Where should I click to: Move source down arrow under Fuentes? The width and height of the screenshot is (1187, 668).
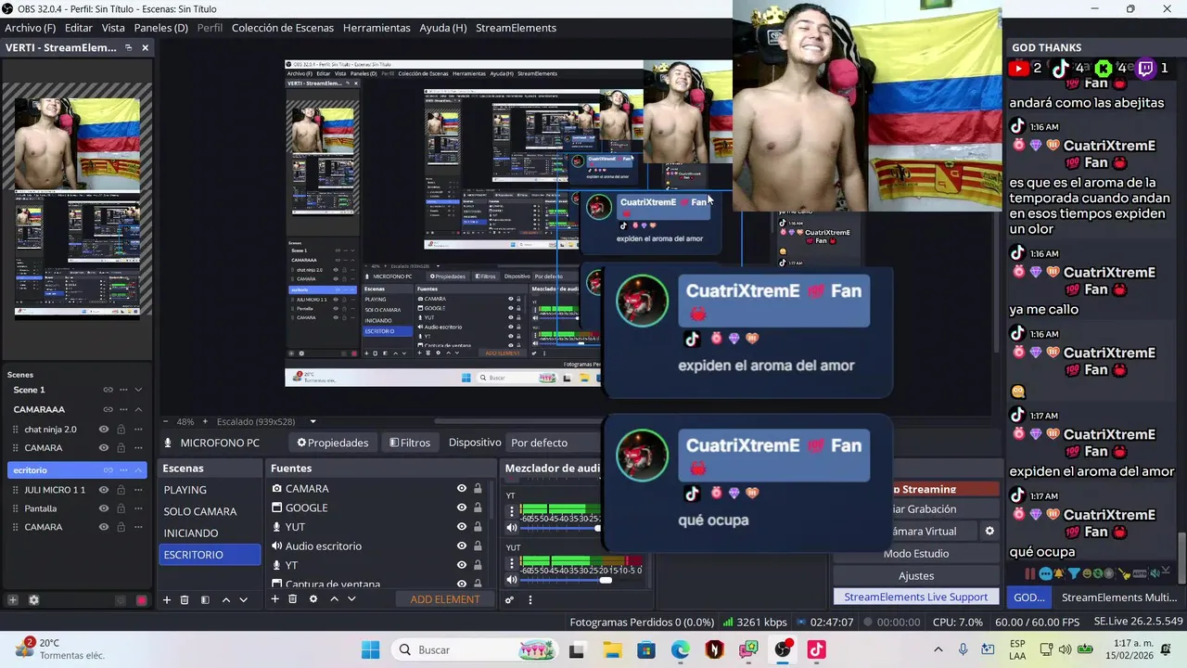pyautogui.click(x=351, y=599)
